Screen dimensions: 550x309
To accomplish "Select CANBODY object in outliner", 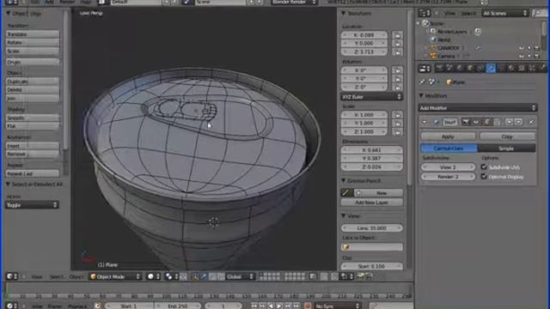I will 449,48.
